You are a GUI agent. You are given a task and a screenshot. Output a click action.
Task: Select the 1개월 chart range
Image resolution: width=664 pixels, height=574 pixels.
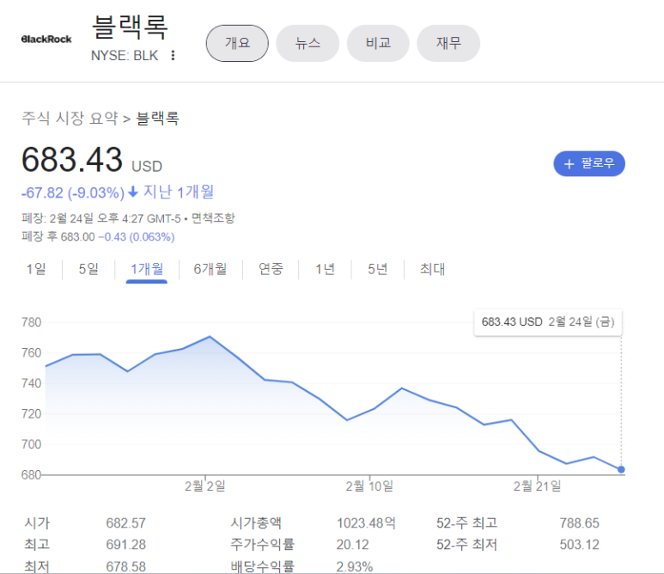coord(147,269)
